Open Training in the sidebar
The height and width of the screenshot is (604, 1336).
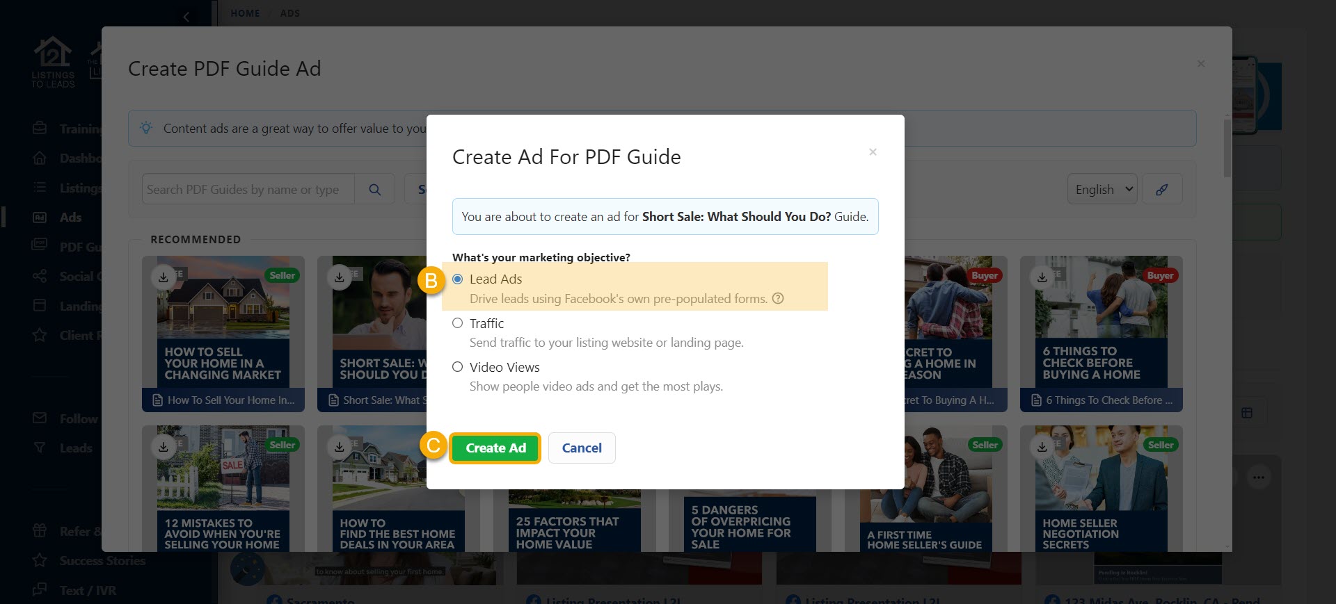click(x=80, y=129)
